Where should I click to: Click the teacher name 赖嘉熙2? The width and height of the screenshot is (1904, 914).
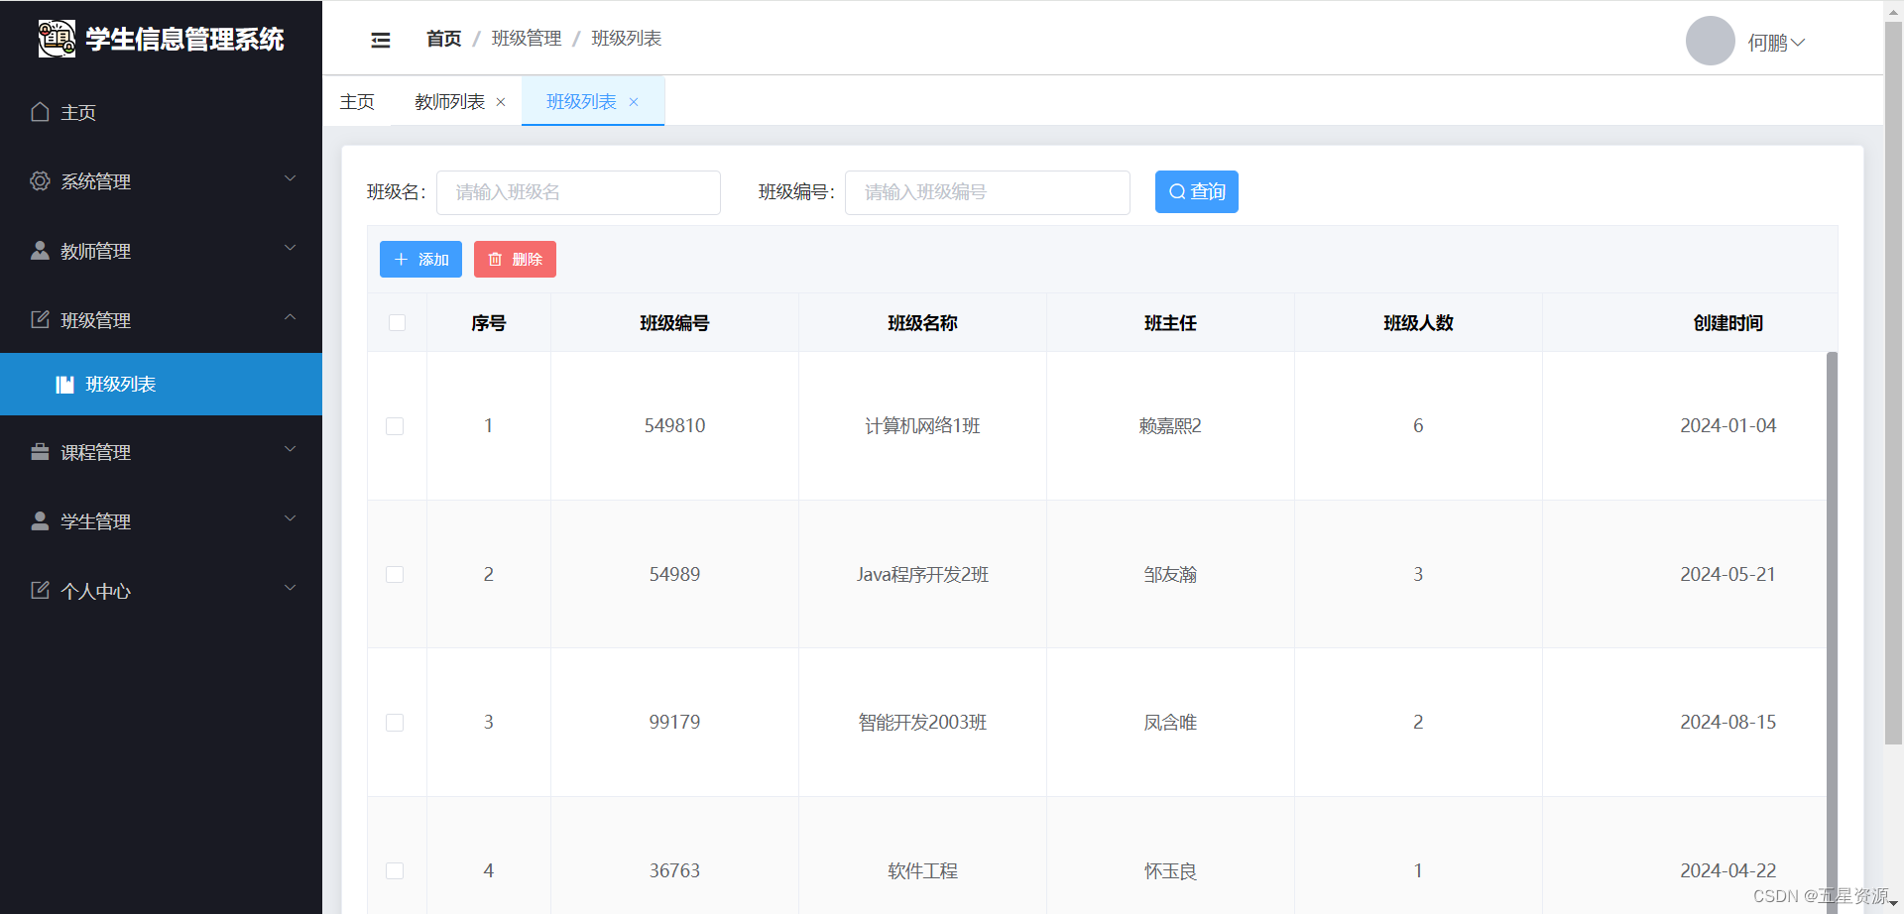pyautogui.click(x=1170, y=426)
